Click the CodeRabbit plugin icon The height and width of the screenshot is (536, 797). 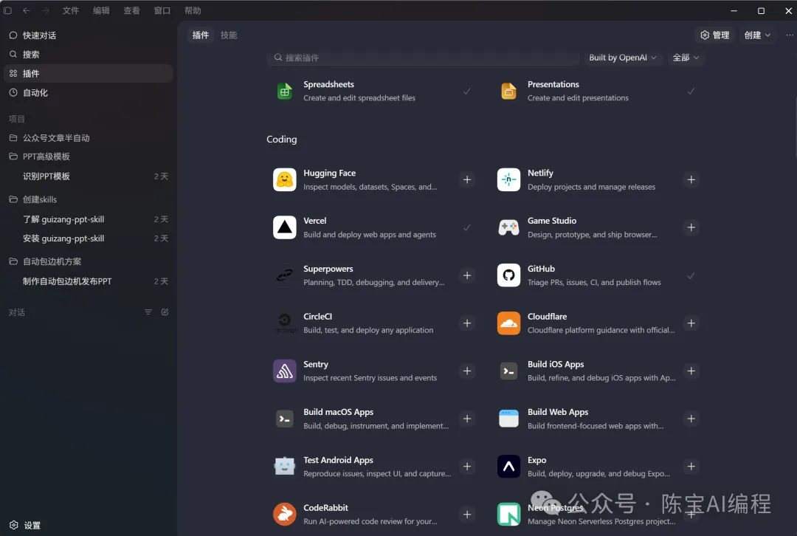[x=285, y=514]
